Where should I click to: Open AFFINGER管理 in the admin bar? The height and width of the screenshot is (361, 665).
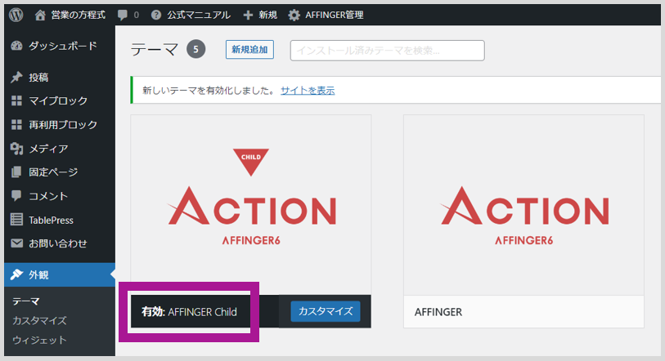[x=335, y=16]
